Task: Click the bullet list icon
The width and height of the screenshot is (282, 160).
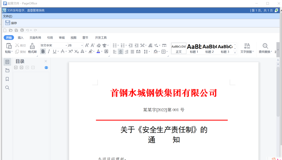Action: pyautogui.click(x=115, y=45)
